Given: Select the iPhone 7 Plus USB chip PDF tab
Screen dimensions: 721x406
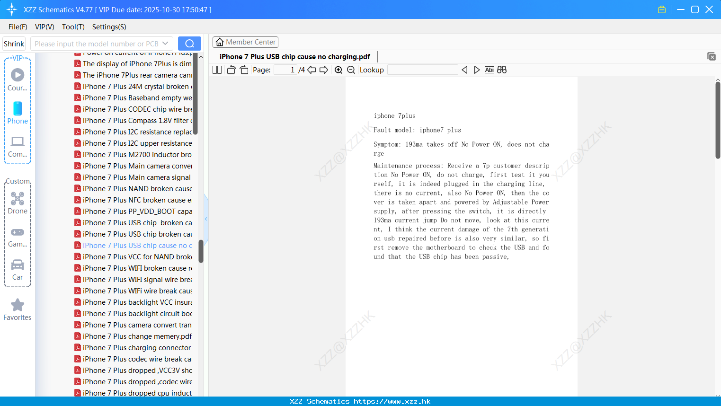Looking at the screenshot, I should coord(295,57).
